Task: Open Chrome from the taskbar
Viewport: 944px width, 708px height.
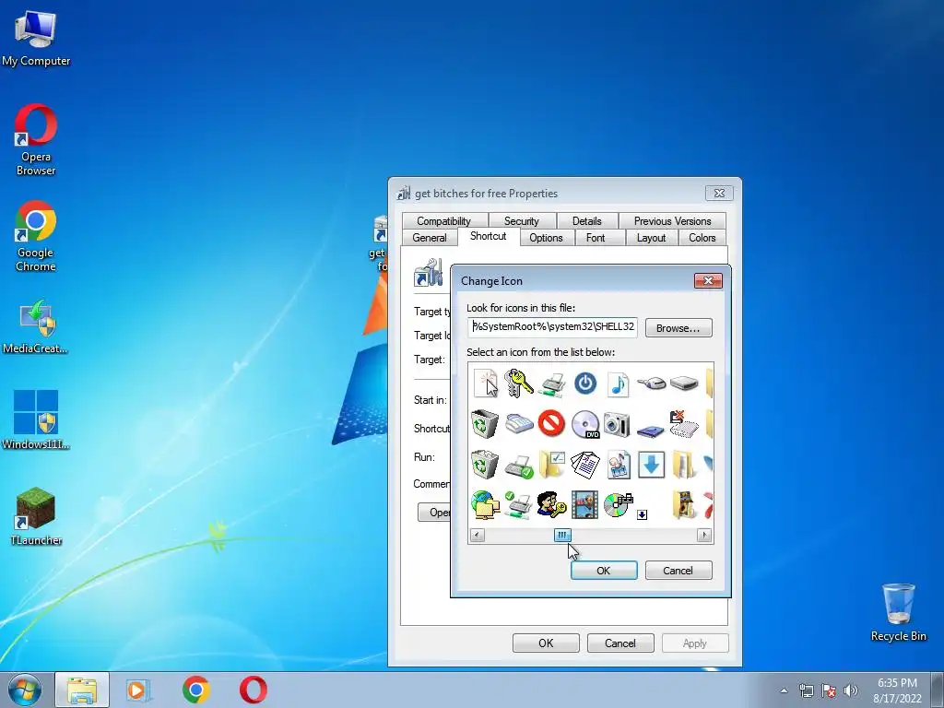Action: pos(195,690)
